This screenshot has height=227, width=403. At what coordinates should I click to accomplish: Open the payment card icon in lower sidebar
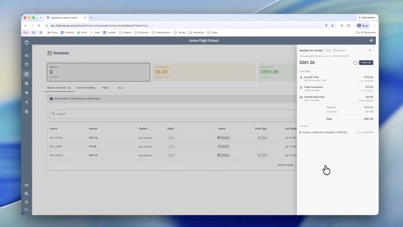pyautogui.click(x=27, y=186)
